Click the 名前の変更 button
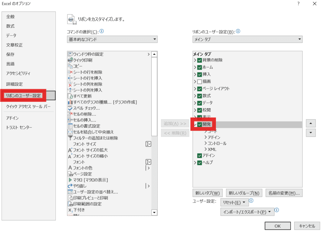This screenshot has width=321, height=231. 284,193
